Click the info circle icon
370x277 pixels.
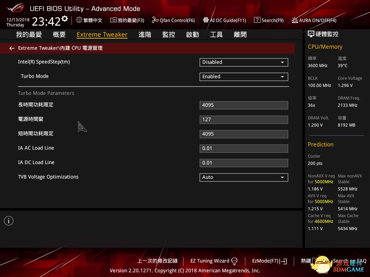(9, 221)
